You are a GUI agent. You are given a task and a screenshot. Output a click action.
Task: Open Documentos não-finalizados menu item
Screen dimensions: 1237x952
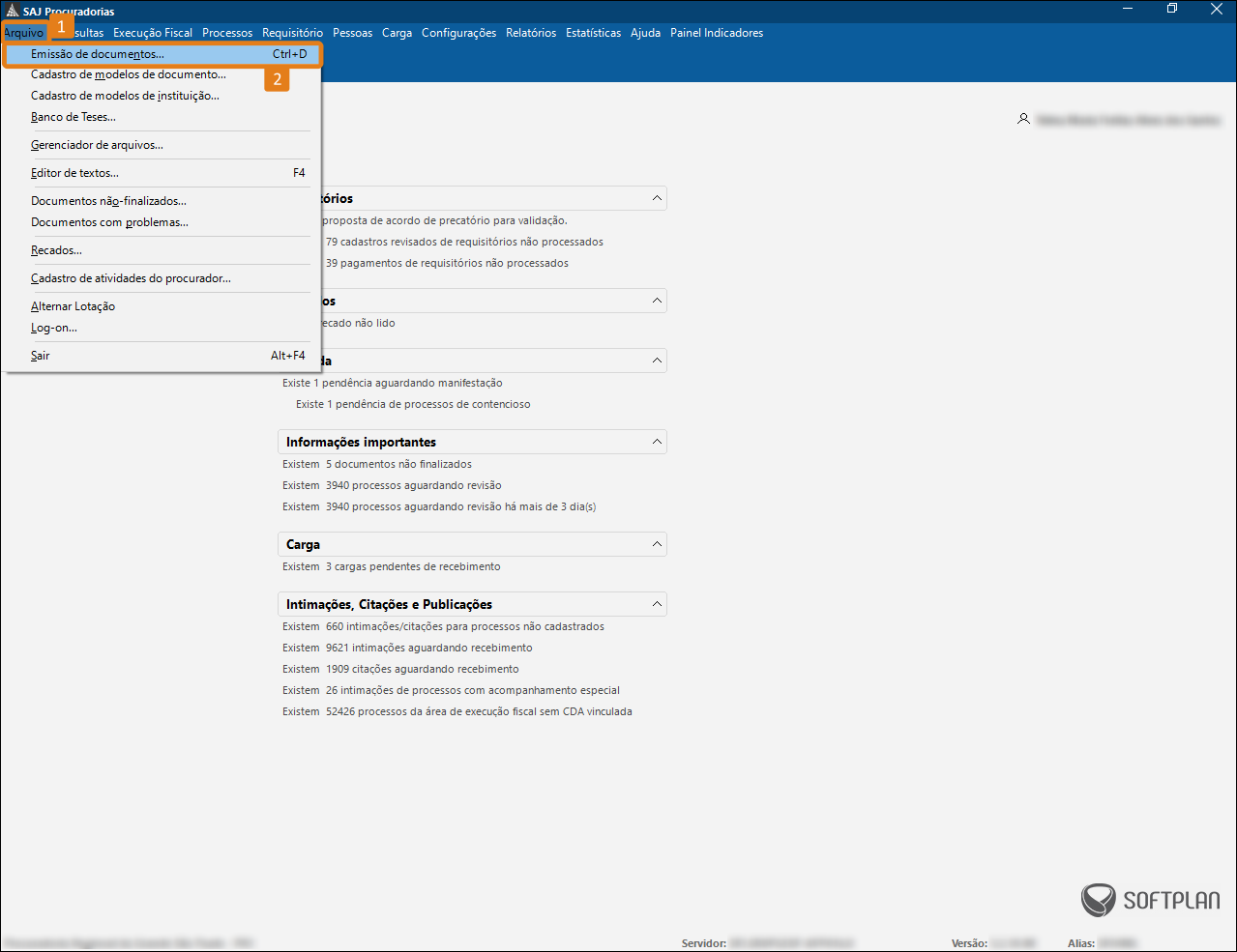point(108,201)
